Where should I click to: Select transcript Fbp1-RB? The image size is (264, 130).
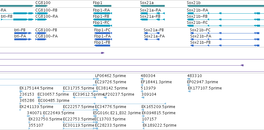(101, 16)
